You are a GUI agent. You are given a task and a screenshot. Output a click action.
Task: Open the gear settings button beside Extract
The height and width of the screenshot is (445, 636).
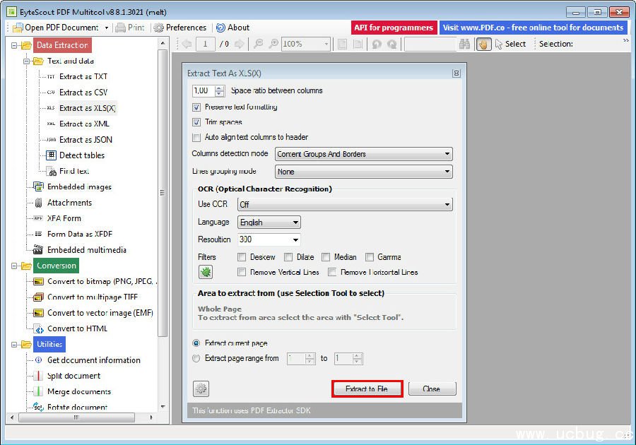coord(201,388)
